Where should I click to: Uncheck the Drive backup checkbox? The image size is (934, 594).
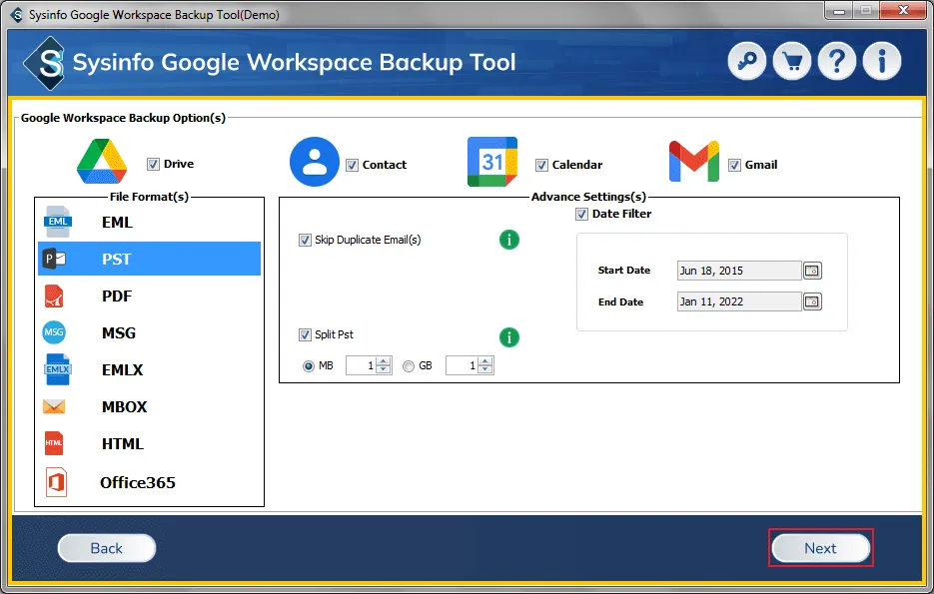pos(153,164)
